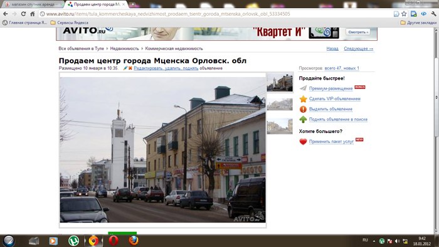Click the page translate icon in the address bar
The height and width of the screenshot is (247, 439).
pos(396,14)
